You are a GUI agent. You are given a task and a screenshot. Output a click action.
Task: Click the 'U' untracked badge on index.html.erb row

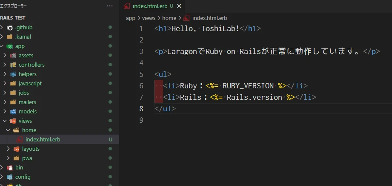point(111,140)
